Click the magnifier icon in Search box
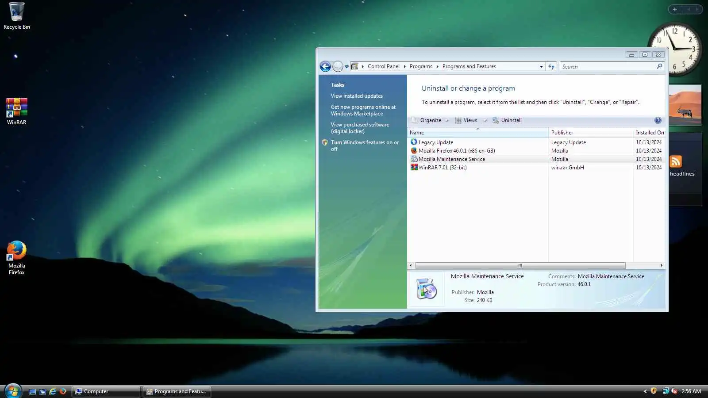This screenshot has width=708, height=398. [x=659, y=66]
